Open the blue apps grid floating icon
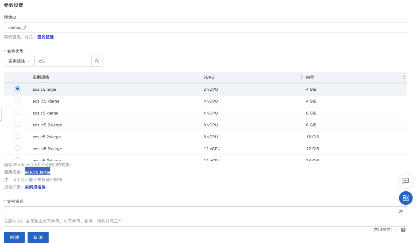The height and width of the screenshot is (244, 416). (x=406, y=198)
